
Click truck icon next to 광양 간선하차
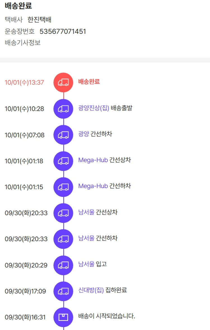point(63,135)
